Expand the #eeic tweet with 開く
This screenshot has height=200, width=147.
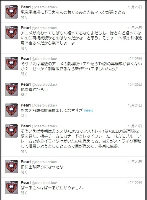[x=24, y=116]
